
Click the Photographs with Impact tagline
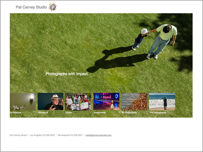67,74
